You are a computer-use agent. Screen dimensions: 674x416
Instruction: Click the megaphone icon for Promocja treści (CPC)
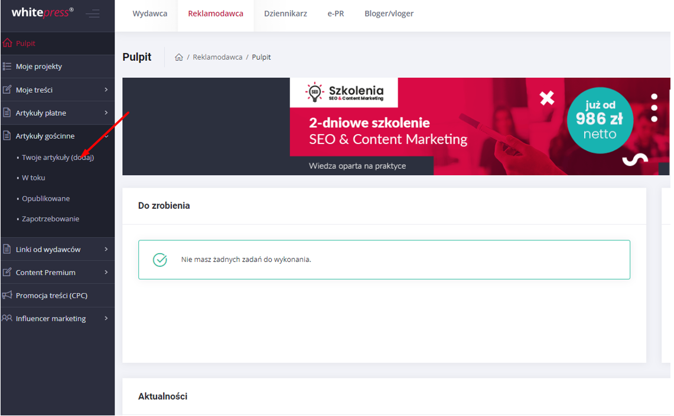click(7, 295)
